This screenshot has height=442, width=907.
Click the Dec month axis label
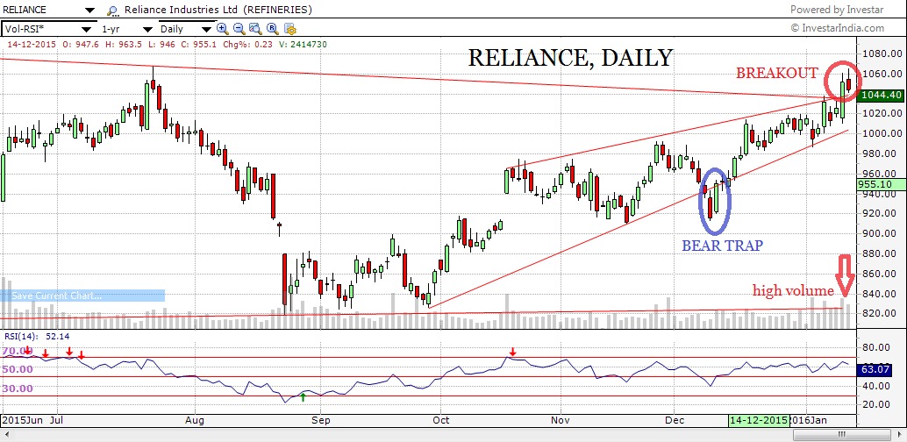click(674, 419)
